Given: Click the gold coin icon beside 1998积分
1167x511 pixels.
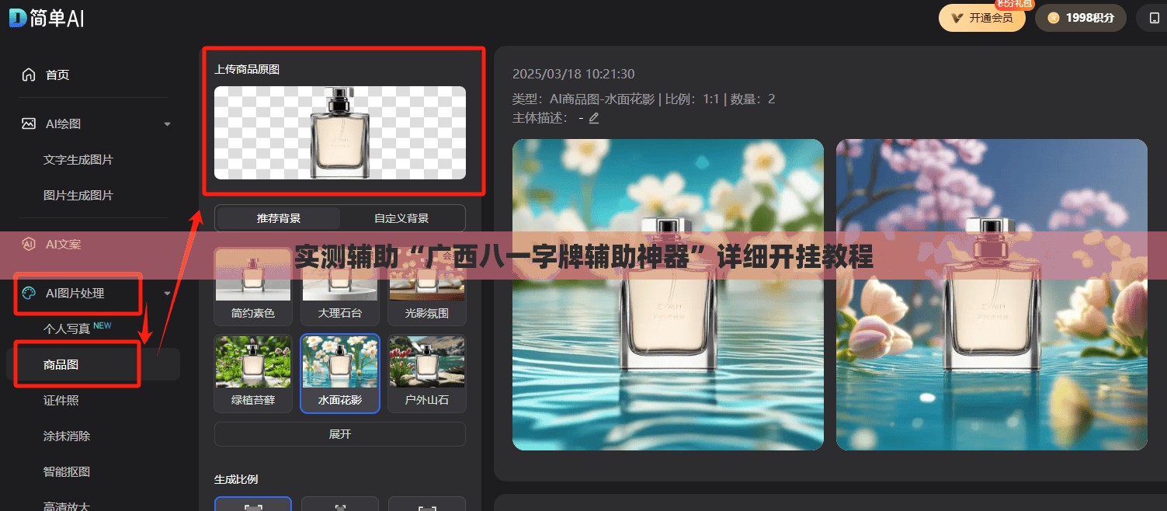Looking at the screenshot, I should click(x=1054, y=18).
